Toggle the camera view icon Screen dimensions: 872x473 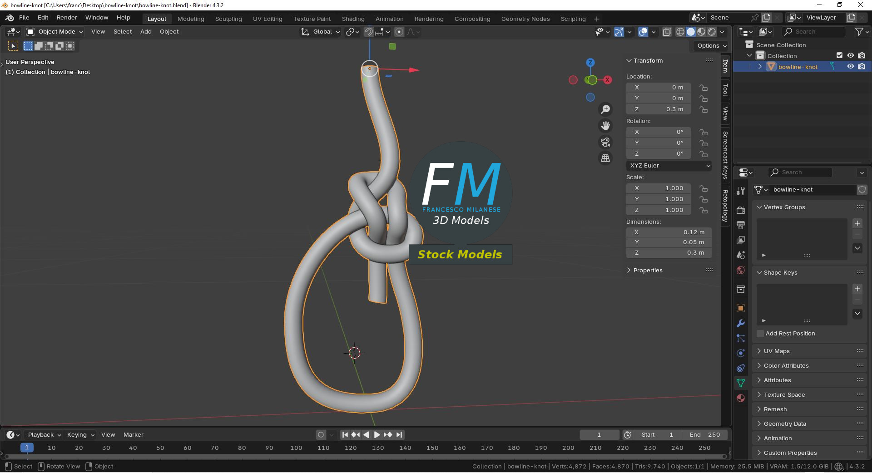(x=605, y=142)
